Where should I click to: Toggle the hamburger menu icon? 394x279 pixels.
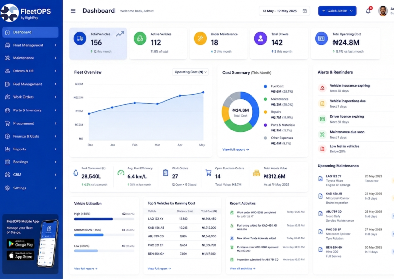pyautogui.click(x=73, y=11)
